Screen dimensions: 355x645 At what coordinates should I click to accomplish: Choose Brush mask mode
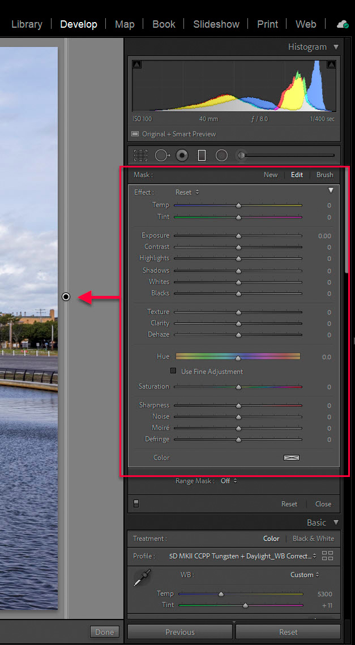click(325, 175)
